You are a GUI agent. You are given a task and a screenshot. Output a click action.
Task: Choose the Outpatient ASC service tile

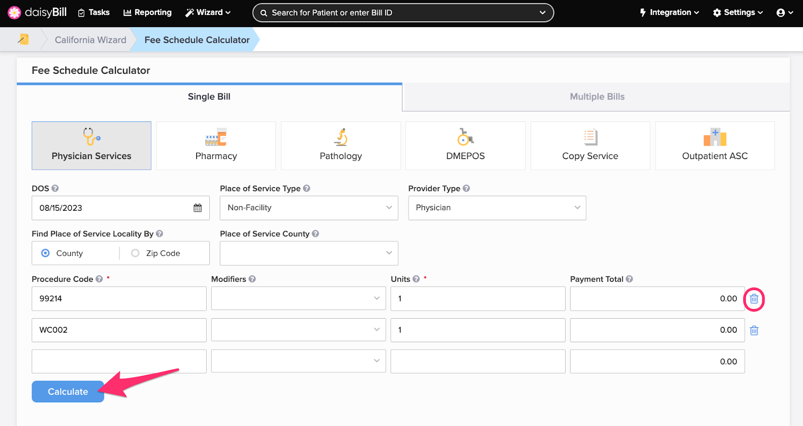715,146
